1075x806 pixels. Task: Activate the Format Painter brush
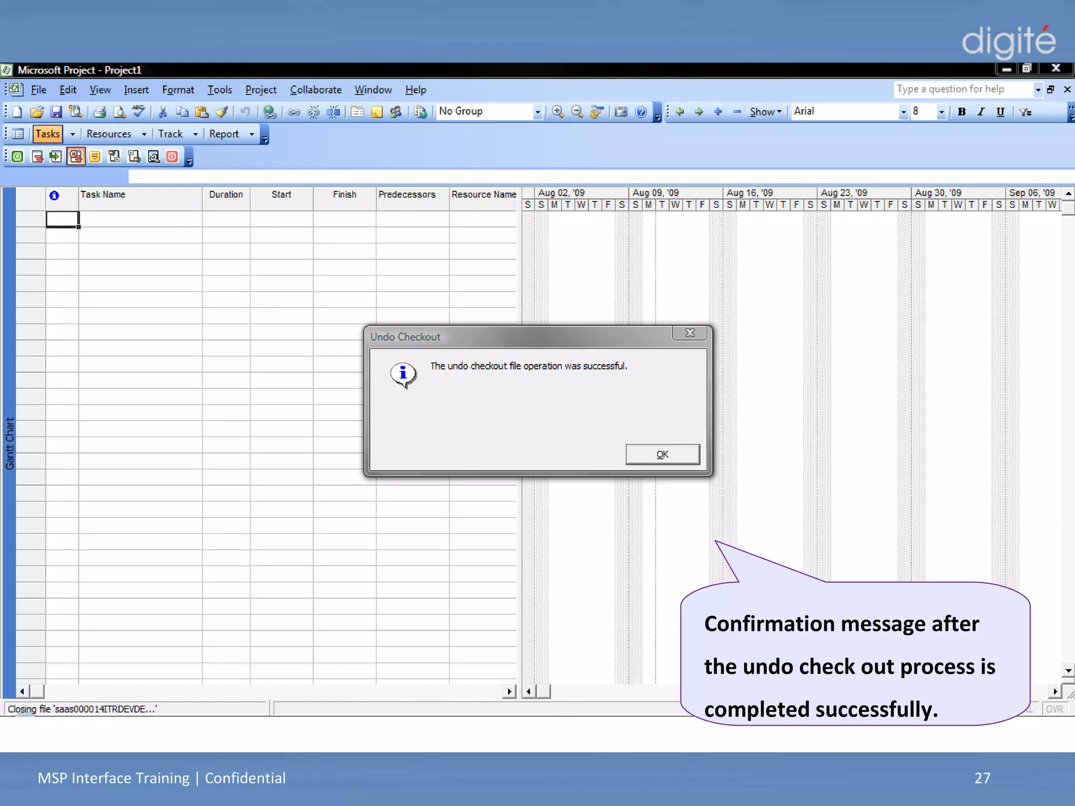click(x=222, y=112)
